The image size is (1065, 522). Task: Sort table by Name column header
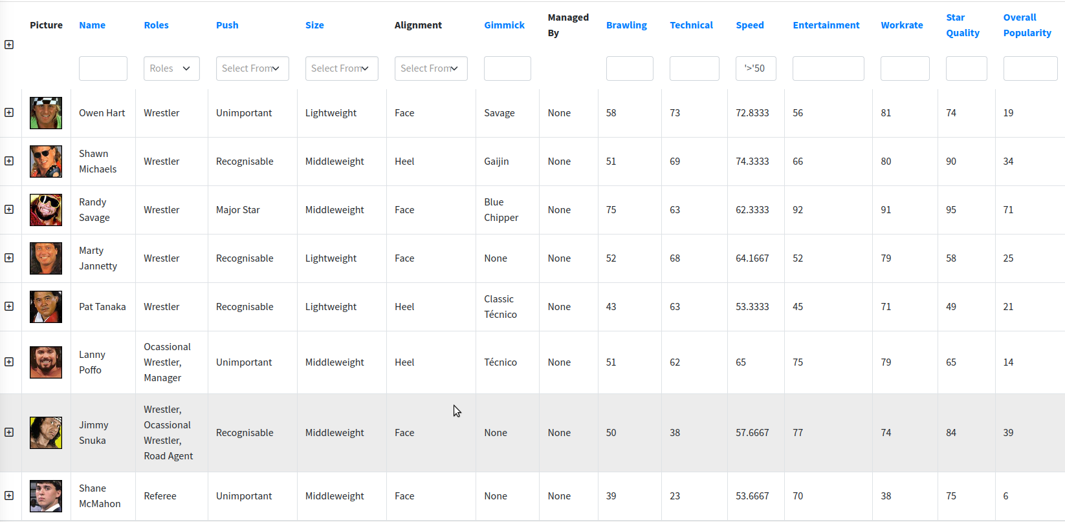pyautogui.click(x=92, y=25)
